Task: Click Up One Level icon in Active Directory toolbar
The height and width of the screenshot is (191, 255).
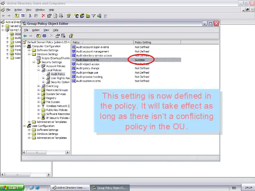Action: coord(17,16)
